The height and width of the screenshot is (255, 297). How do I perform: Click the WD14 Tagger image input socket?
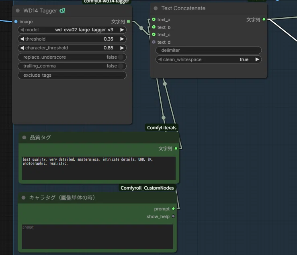(x=16, y=22)
